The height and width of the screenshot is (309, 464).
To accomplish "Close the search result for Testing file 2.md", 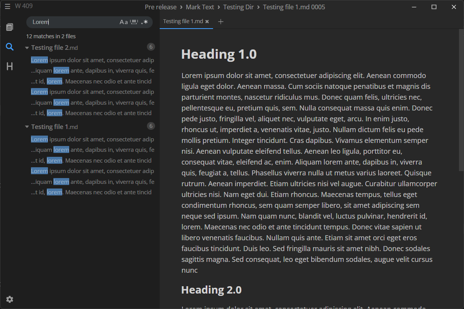I will (x=151, y=47).
